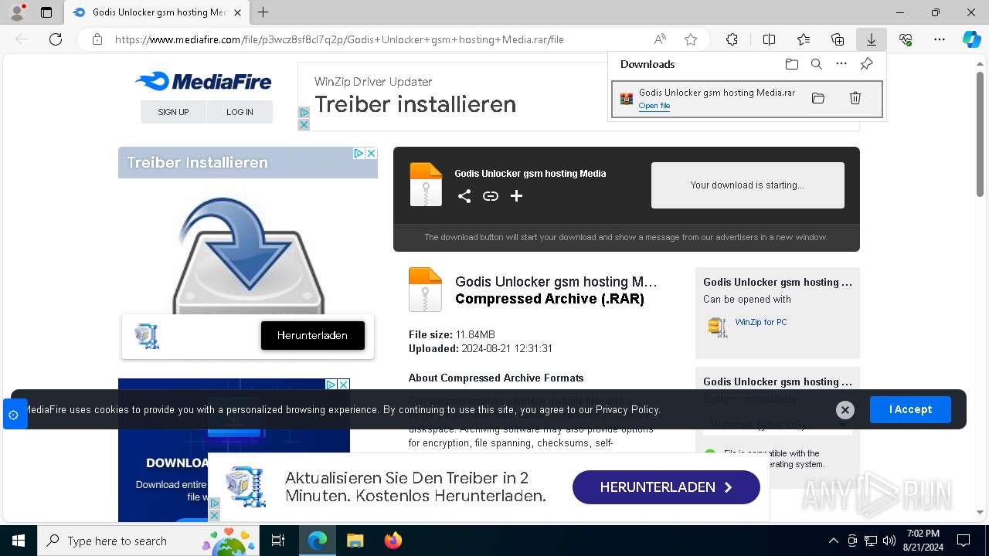This screenshot has width=989, height=556.
Task: Open the Favorites list icon
Action: click(804, 39)
